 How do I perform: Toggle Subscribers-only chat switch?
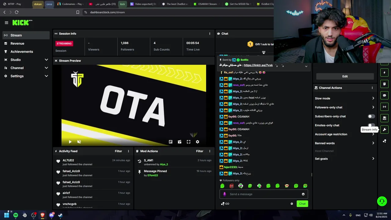click(371, 116)
